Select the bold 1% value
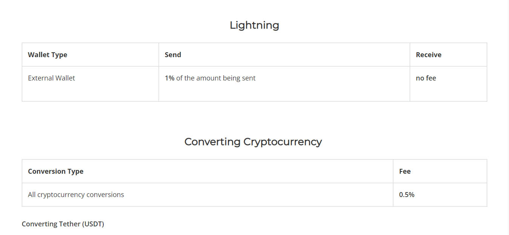509x235 pixels. [169, 78]
